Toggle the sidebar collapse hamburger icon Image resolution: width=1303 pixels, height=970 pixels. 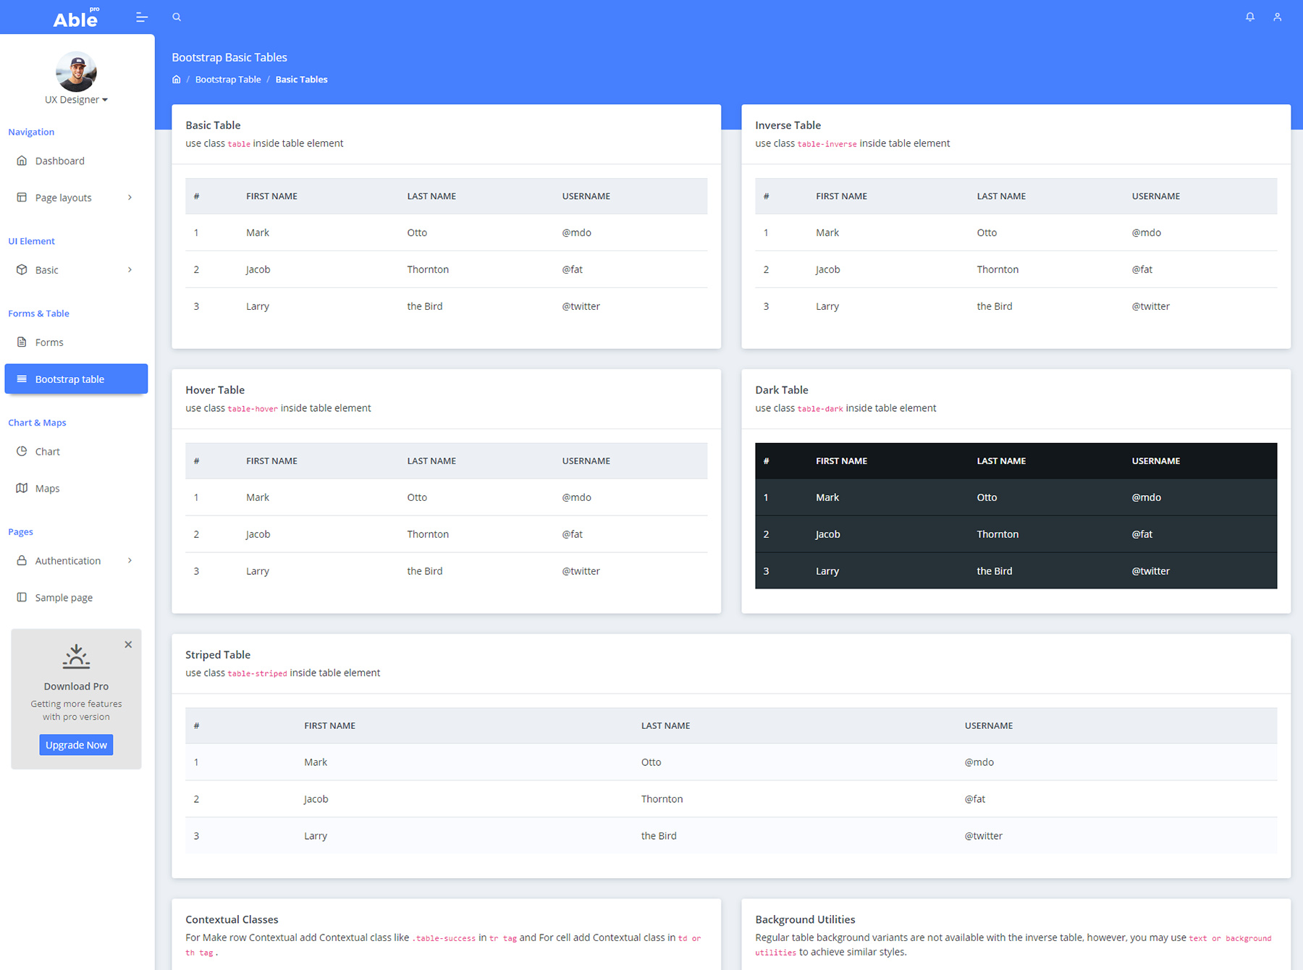pyautogui.click(x=142, y=17)
